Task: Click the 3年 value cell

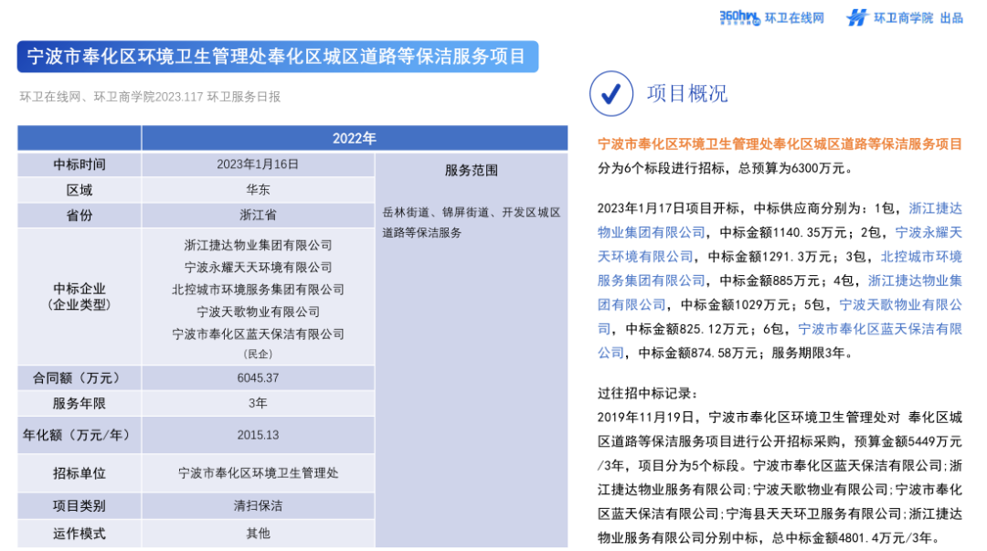Action: [x=258, y=403]
